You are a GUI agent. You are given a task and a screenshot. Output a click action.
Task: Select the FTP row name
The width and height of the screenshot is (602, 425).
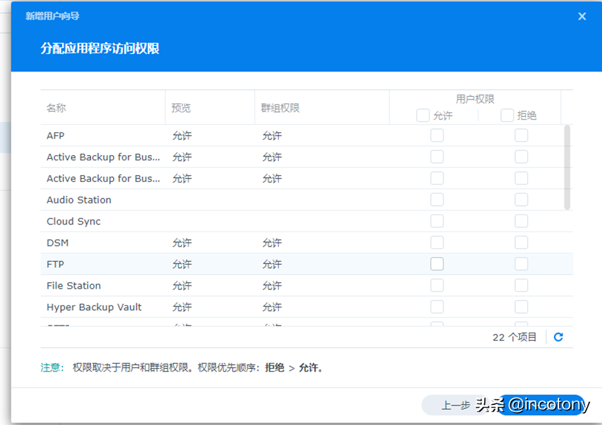(x=56, y=265)
